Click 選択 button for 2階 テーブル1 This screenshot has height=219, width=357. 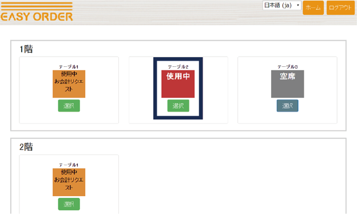[69, 204]
